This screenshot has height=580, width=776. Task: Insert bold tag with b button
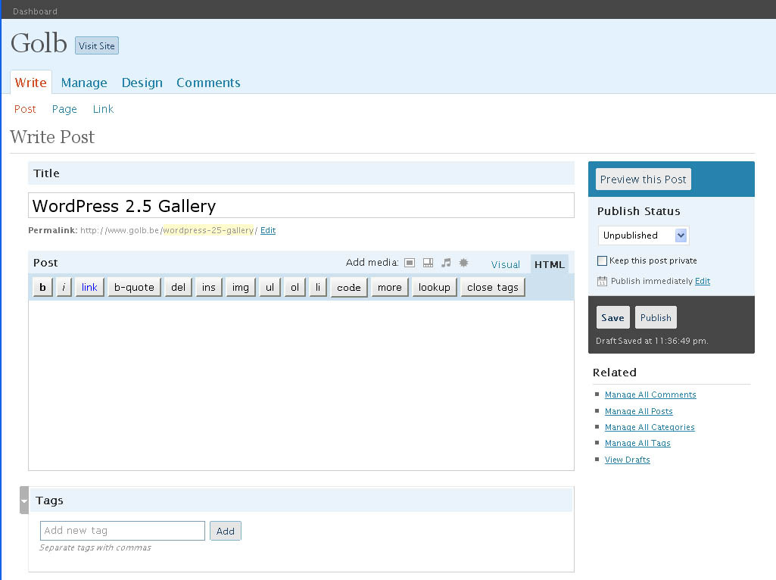point(43,287)
